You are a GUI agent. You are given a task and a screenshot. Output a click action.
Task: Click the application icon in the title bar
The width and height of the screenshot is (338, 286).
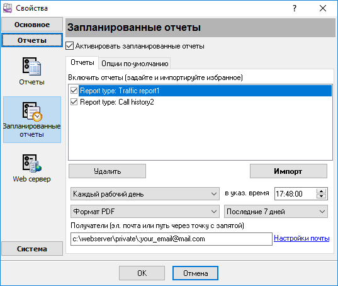click(8, 8)
